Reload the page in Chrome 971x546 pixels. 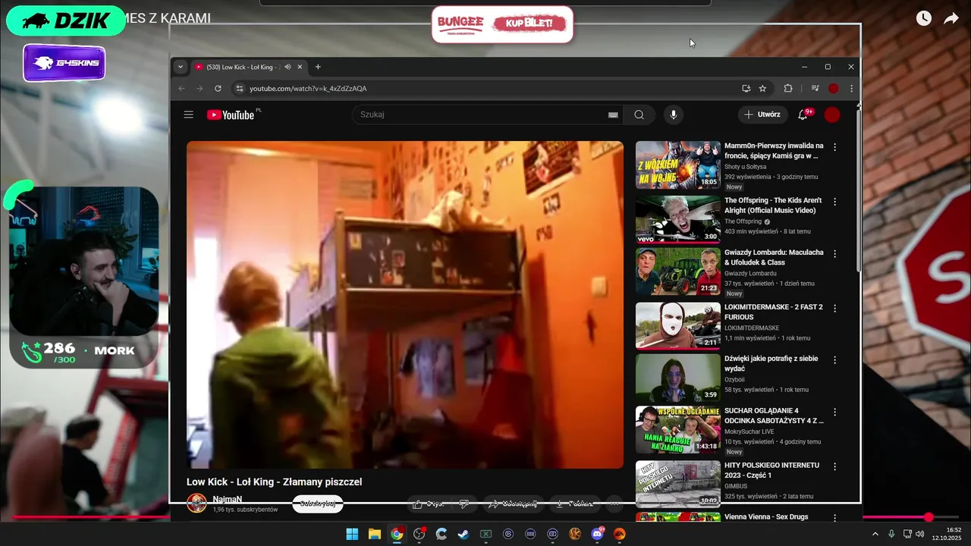[218, 89]
